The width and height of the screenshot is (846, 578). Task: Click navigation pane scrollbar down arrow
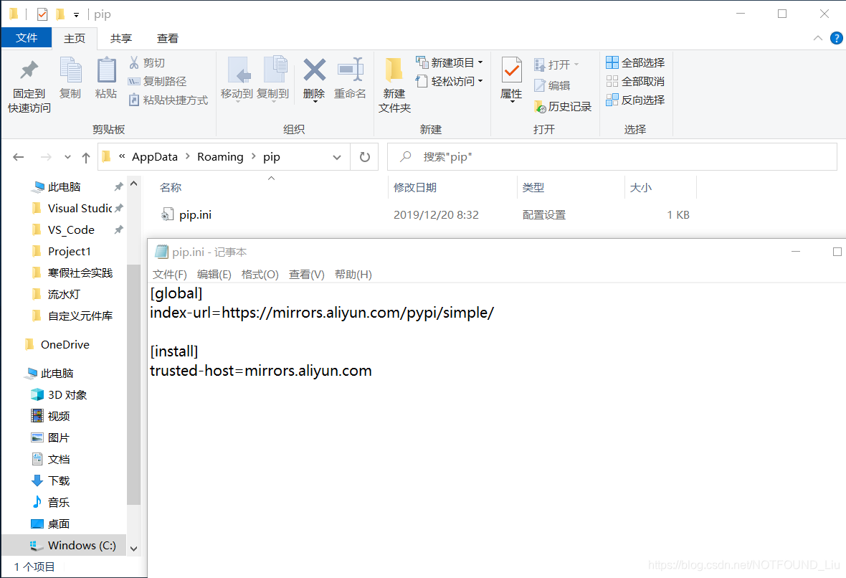pyautogui.click(x=134, y=549)
